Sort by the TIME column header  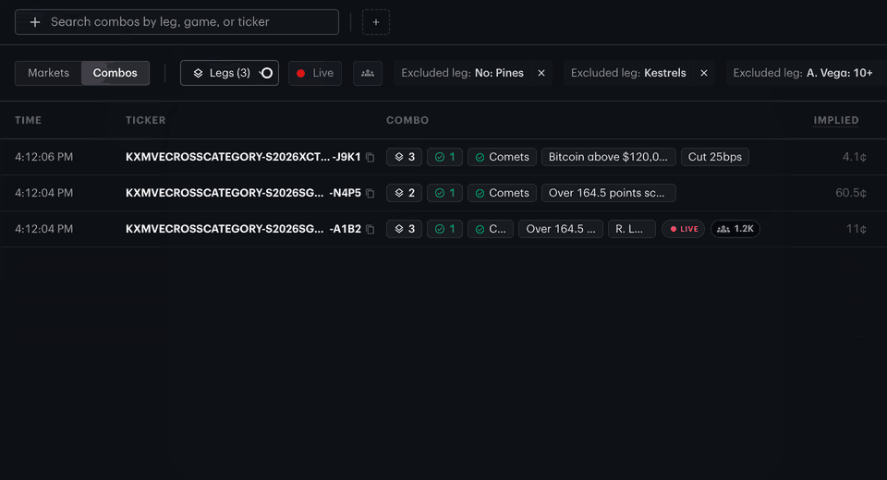tap(29, 120)
